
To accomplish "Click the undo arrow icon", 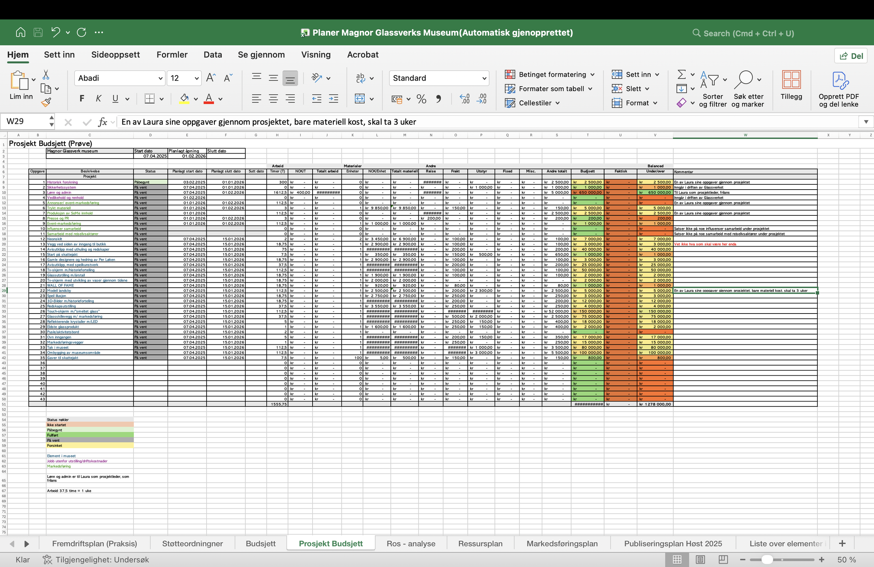I will (56, 32).
